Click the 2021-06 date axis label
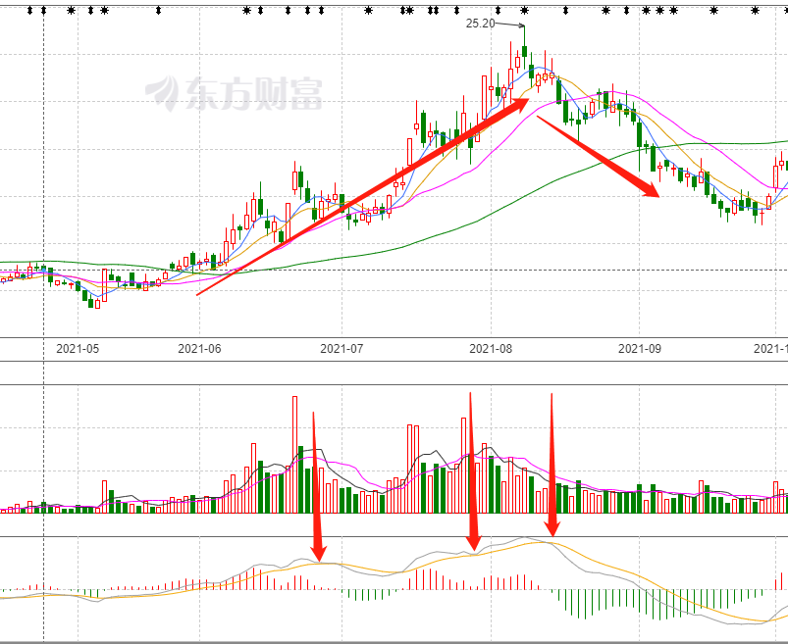Screen dimensions: 788x644 199,348
